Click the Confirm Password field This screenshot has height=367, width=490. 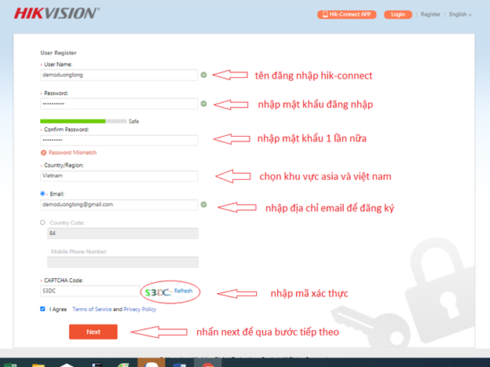pos(119,140)
